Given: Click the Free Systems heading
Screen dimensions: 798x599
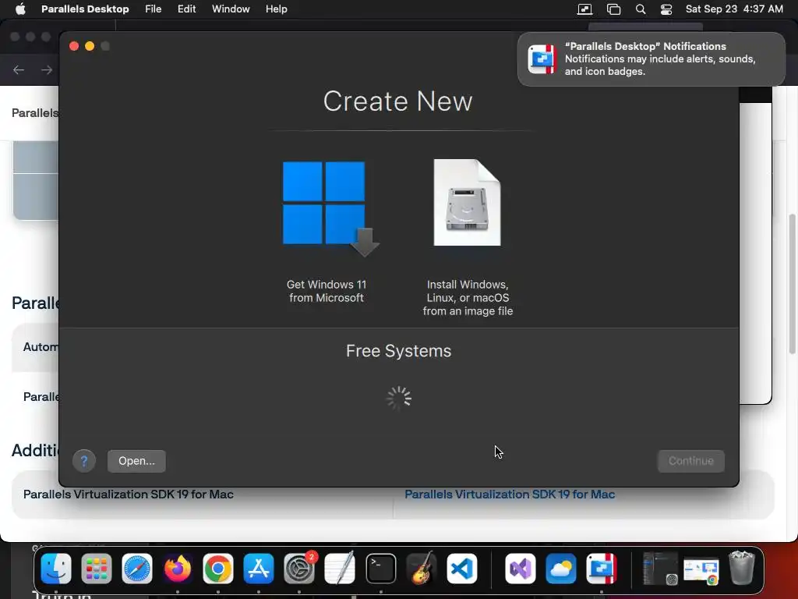Looking at the screenshot, I should coord(398,351).
